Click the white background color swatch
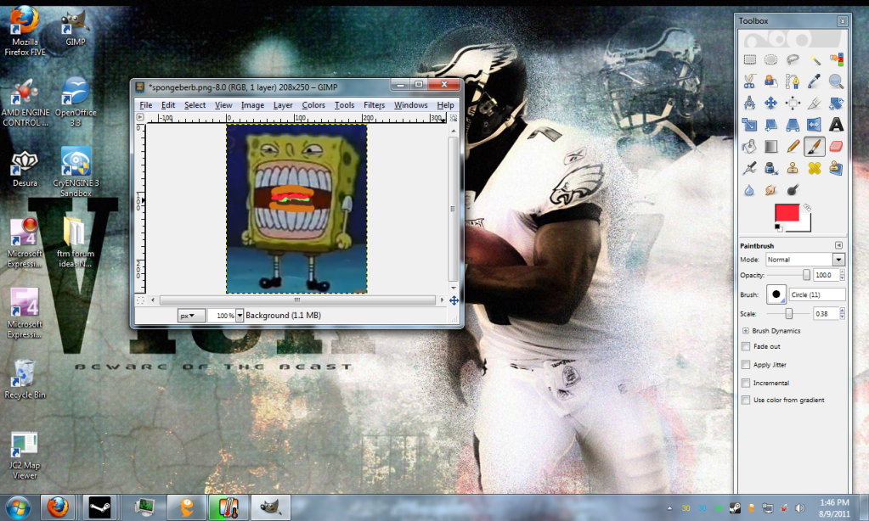 [804, 224]
